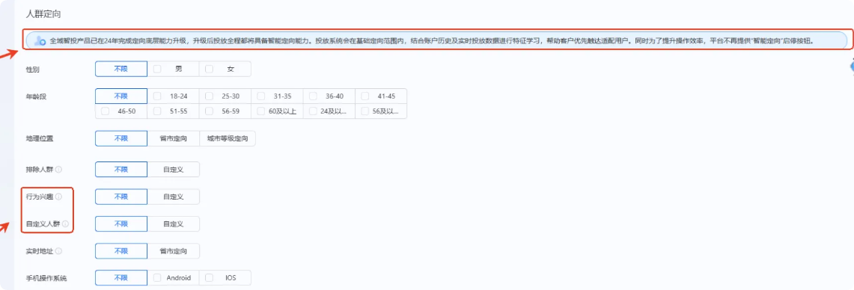
Task: Check the 女 gender checkbox
Action: click(209, 69)
